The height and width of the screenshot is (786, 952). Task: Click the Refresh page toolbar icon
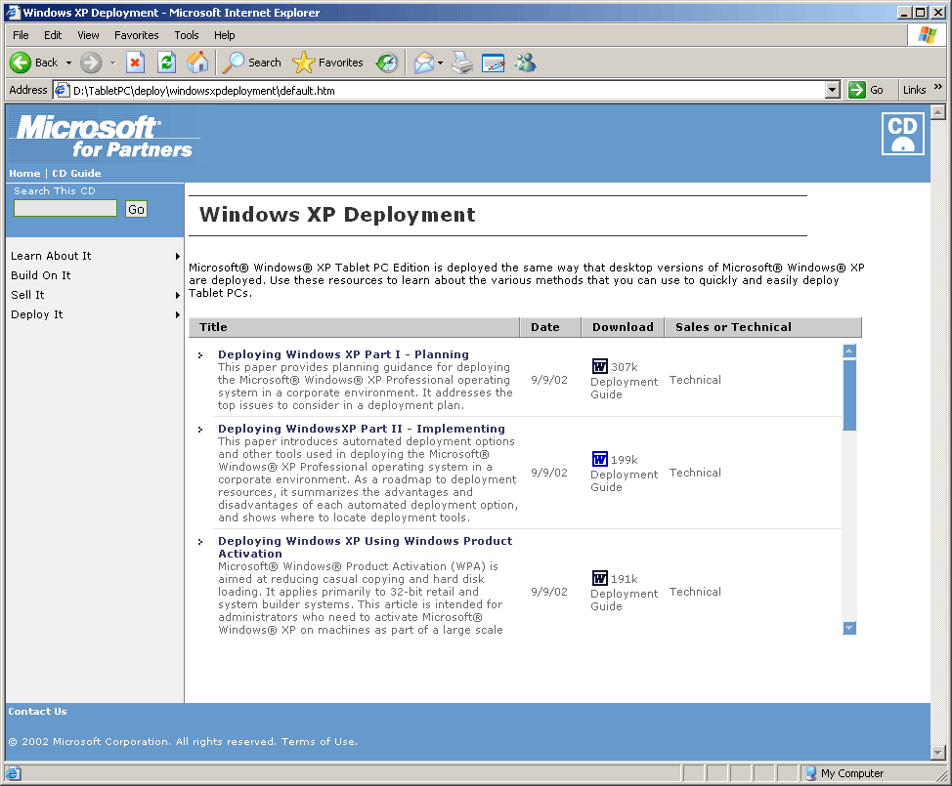(166, 62)
